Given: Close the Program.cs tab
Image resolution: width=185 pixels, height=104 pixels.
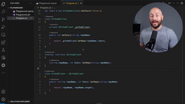Looking at the screenshot, I should click(x=81, y=3).
